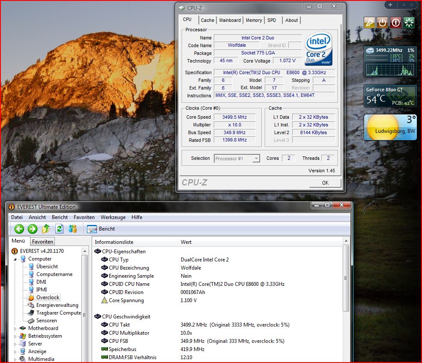Click the green snowflake icon gadget
422x363 pixels.
point(409,23)
